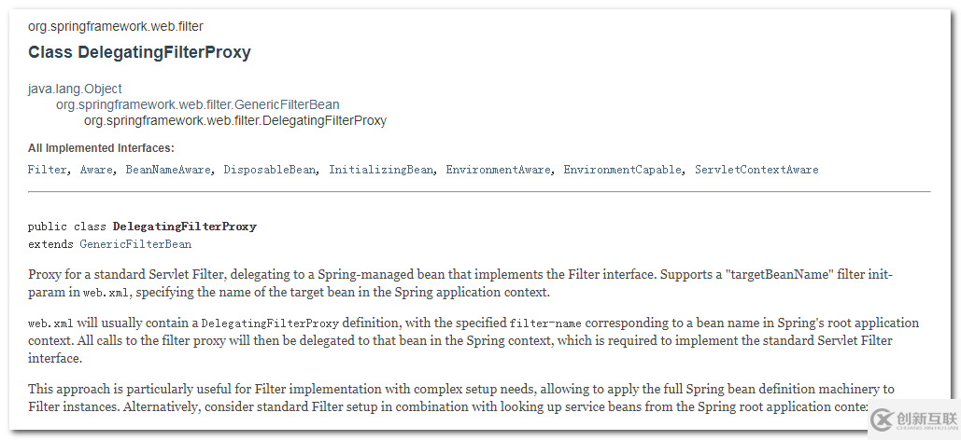Screen dimensions: 961x440
Task: Go to the BeanNameAware interface
Action: coord(169,170)
